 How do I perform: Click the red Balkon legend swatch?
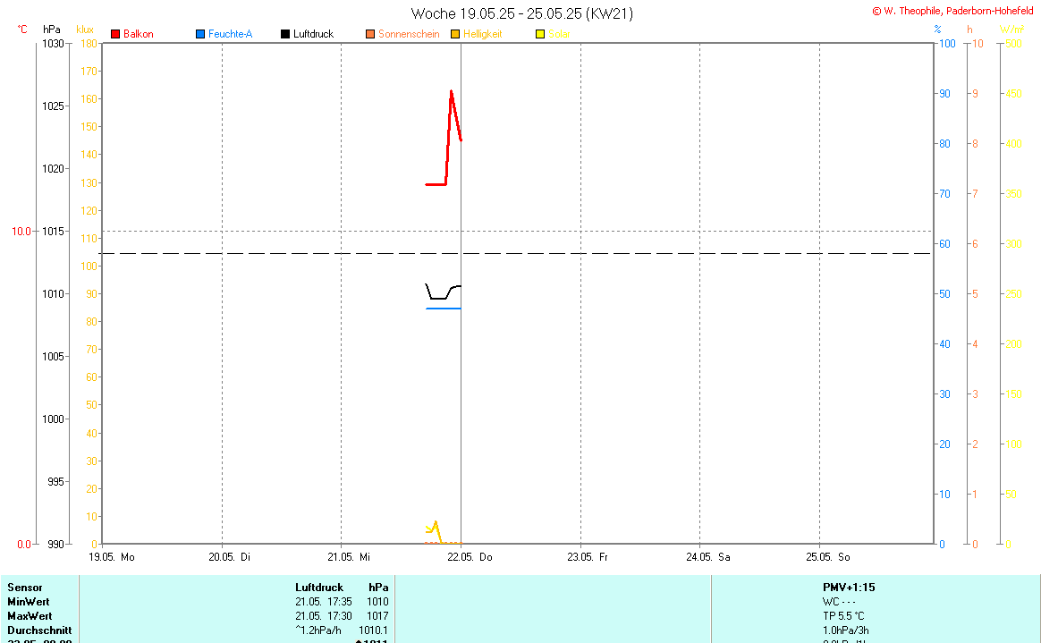point(115,34)
